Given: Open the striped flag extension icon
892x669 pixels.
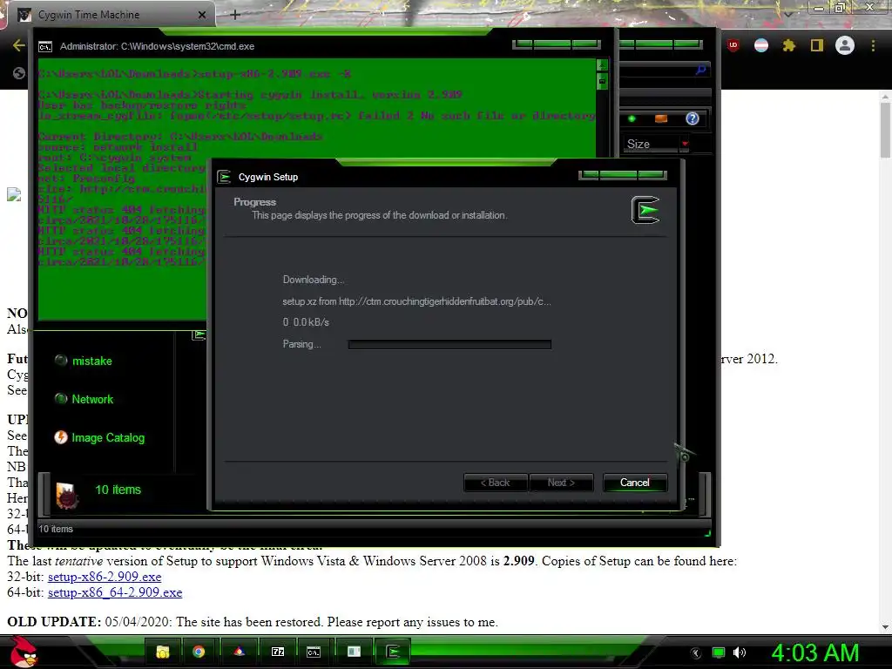Looking at the screenshot, I should (761, 45).
